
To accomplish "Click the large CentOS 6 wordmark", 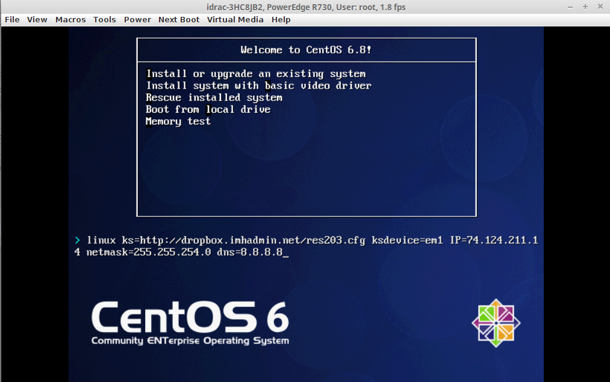I will point(190,318).
